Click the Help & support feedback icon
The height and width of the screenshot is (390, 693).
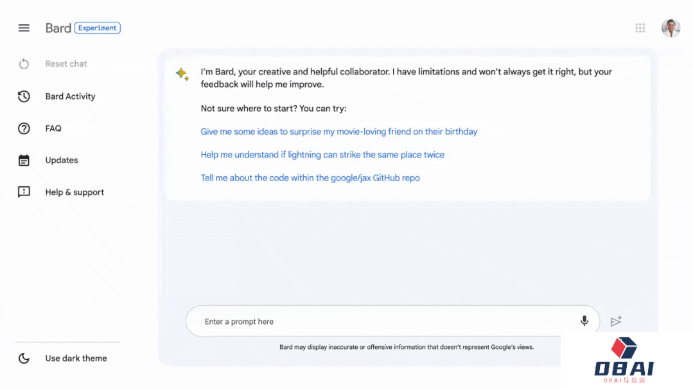(x=24, y=192)
